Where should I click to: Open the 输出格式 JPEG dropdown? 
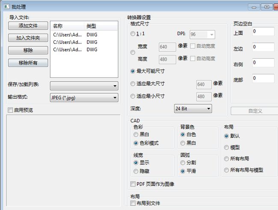coord(84,98)
